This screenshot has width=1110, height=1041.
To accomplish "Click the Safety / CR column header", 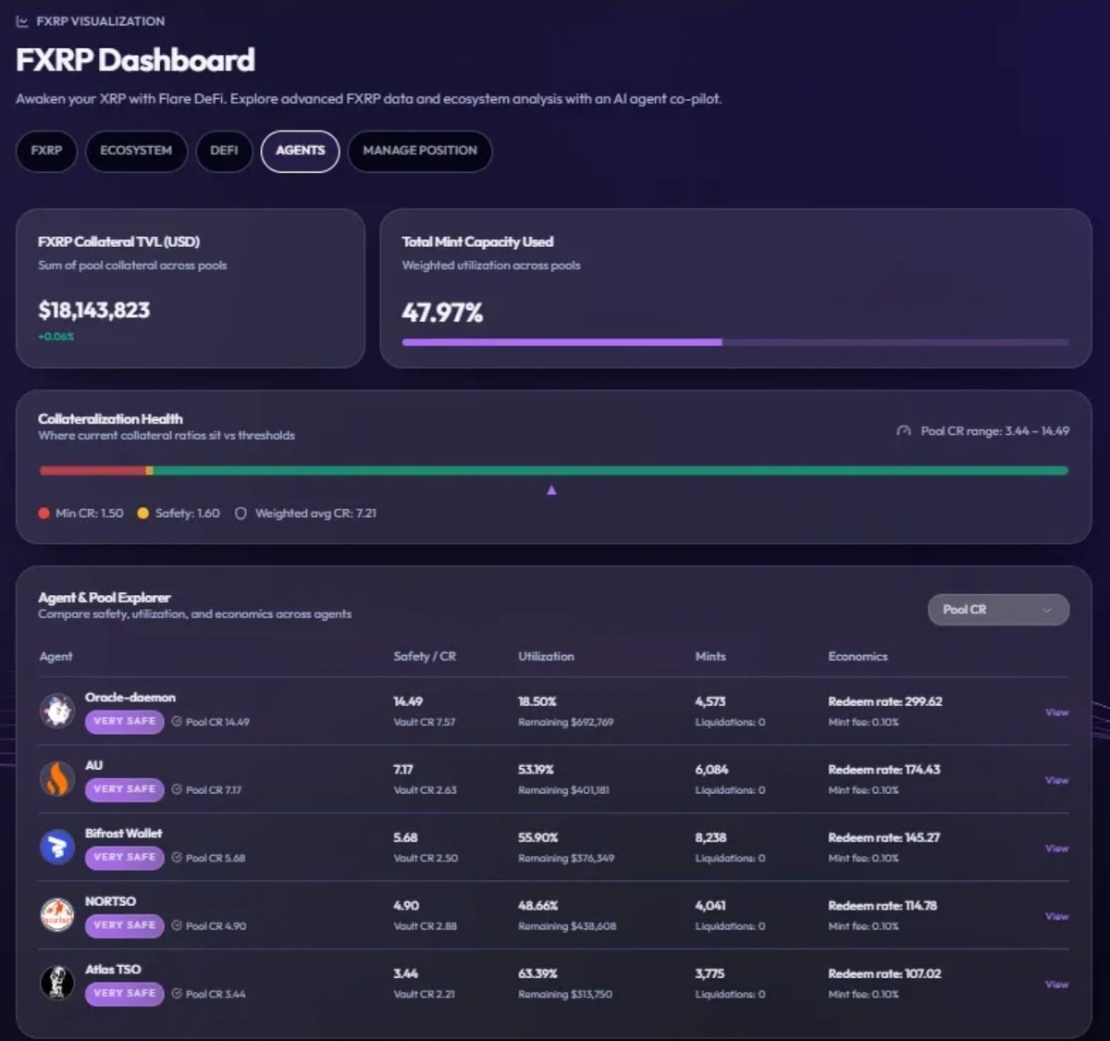I will click(x=425, y=657).
